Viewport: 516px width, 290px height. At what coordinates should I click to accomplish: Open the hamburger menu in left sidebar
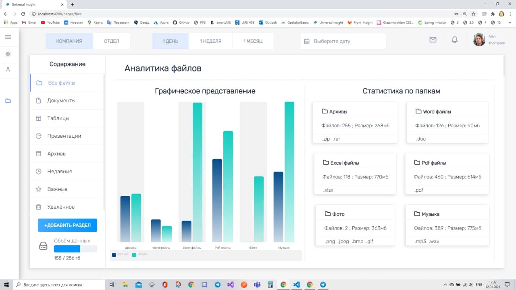[8, 37]
